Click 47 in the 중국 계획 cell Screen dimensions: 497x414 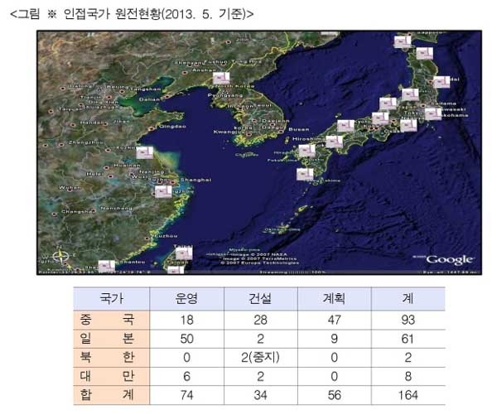334,320
